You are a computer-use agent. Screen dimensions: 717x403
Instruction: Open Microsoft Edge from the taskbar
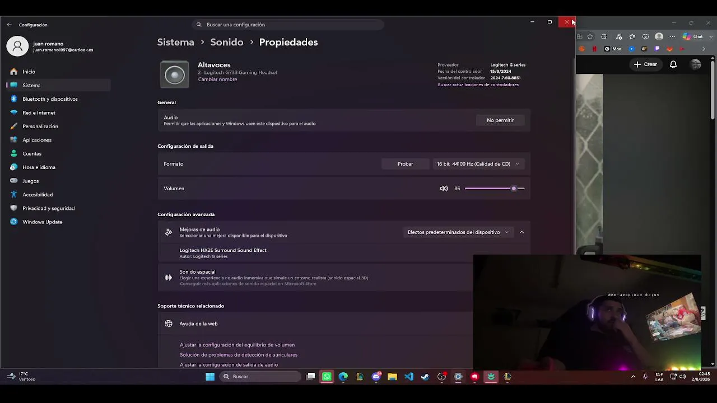(343, 377)
